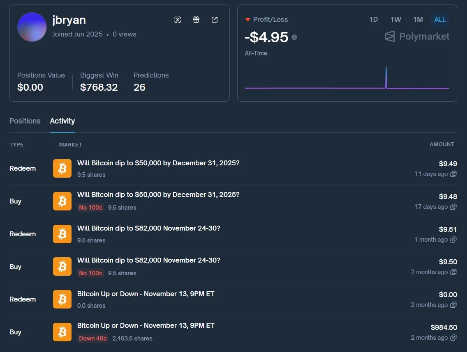Open 'Will Bitcoin dip to $50,000' market

[x=158, y=163]
